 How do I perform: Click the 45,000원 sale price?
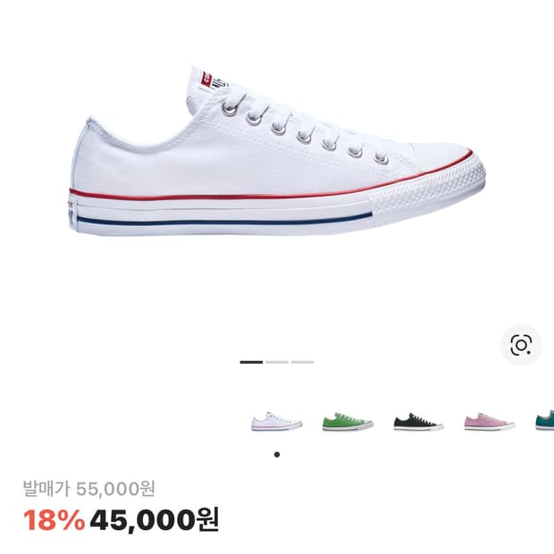pyautogui.click(x=155, y=520)
